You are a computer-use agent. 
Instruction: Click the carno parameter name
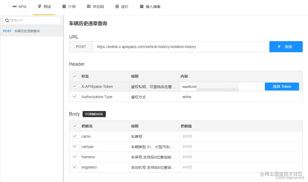click(x=86, y=136)
